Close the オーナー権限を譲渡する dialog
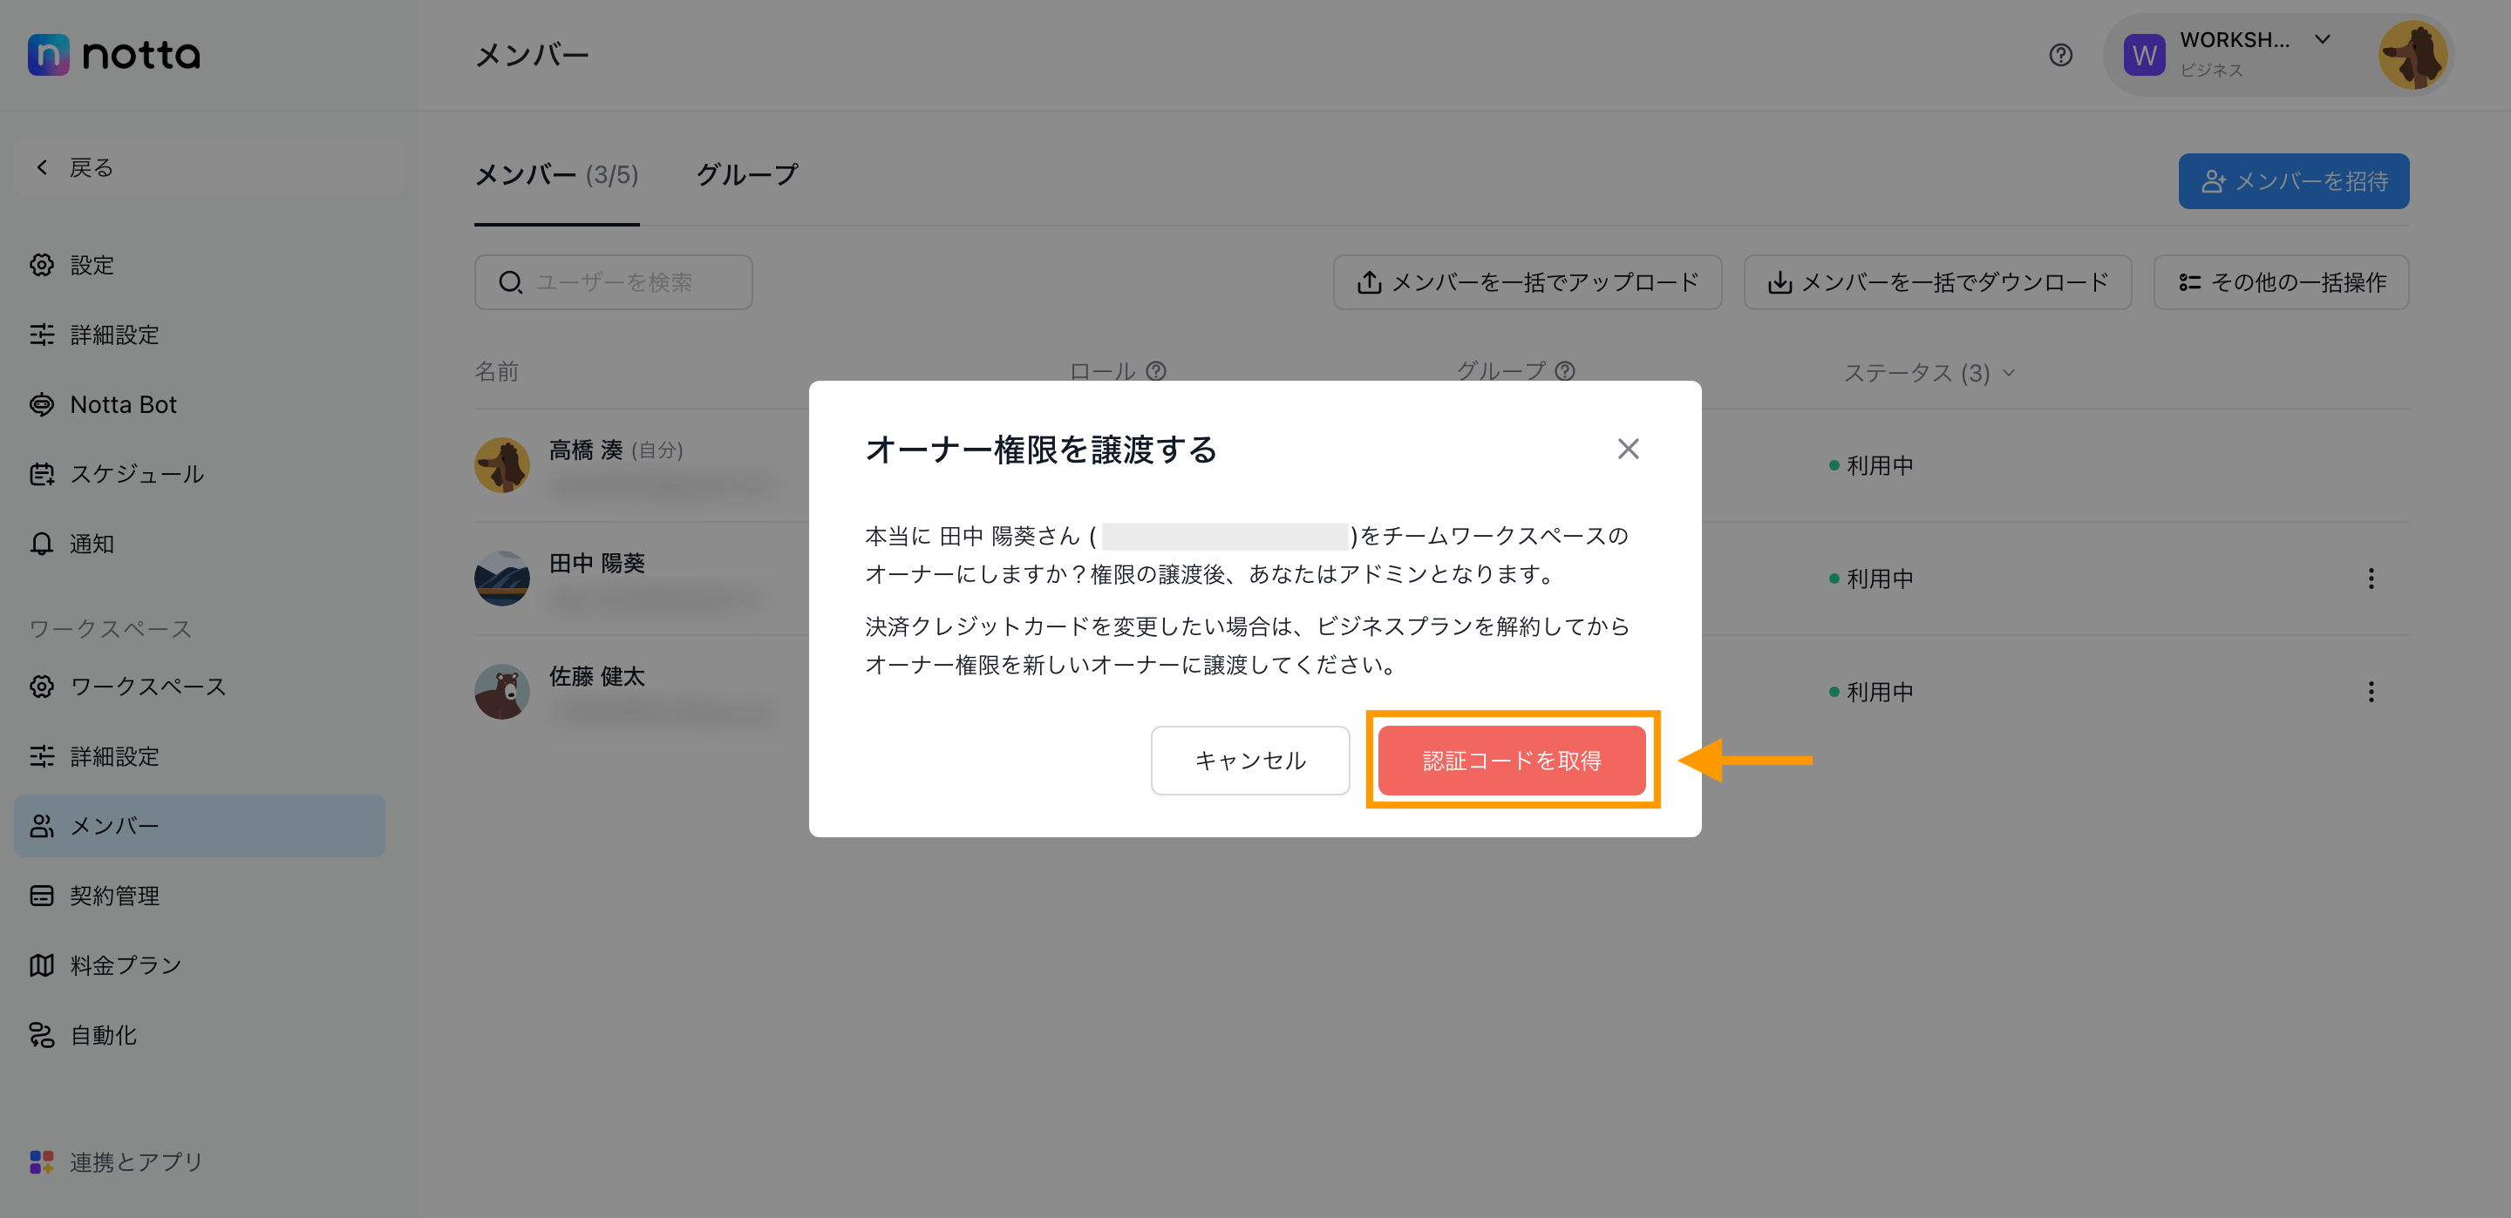 tap(1628, 450)
